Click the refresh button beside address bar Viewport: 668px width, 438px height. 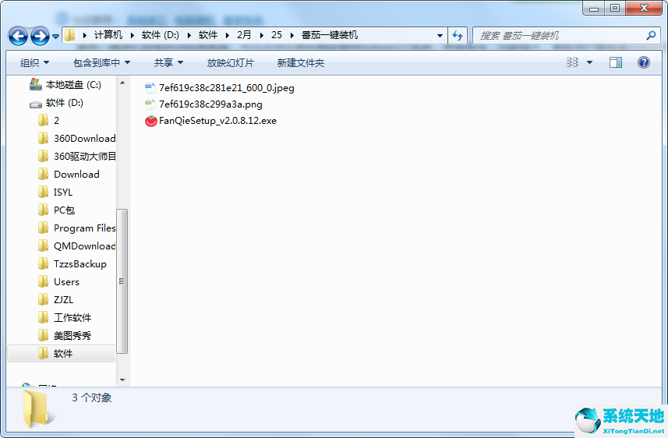point(458,35)
